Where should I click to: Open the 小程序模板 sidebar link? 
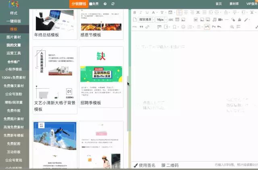[14, 69]
